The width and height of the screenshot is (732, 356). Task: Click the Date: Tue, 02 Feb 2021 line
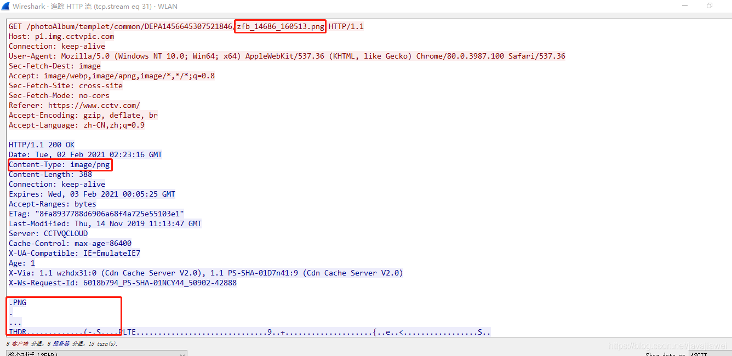pyautogui.click(x=85, y=154)
